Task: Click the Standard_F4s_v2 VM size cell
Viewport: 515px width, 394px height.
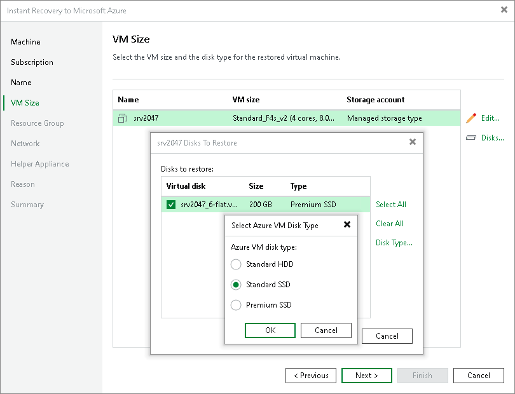Action: [x=284, y=118]
